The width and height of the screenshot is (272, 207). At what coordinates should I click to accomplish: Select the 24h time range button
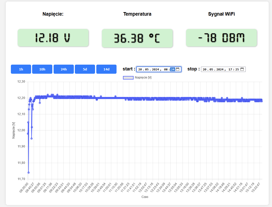(63, 69)
